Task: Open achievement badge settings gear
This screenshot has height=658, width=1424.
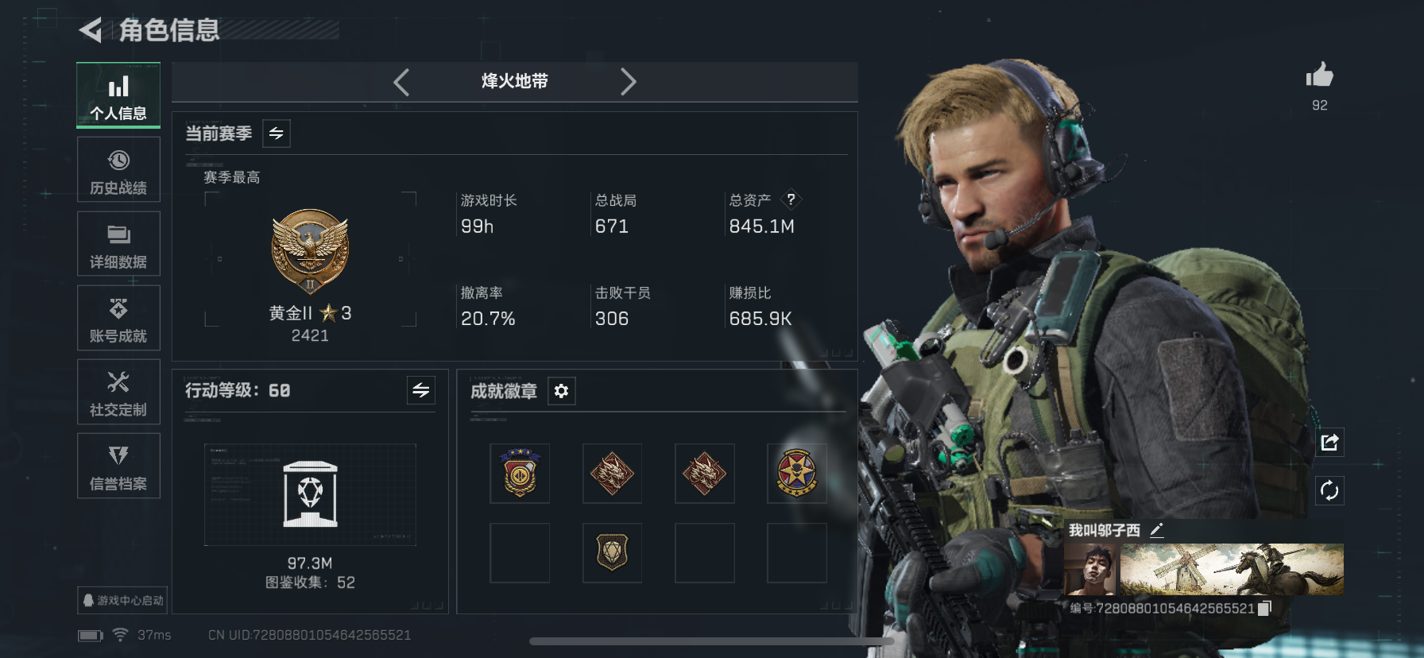Action: (561, 391)
